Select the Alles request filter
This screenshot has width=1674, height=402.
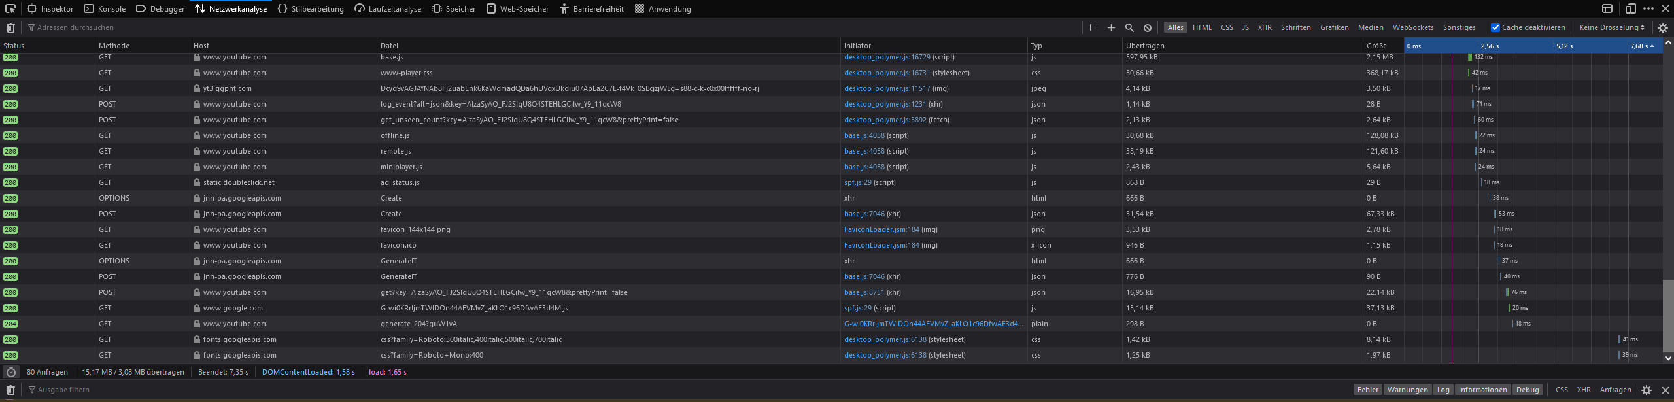(1176, 27)
